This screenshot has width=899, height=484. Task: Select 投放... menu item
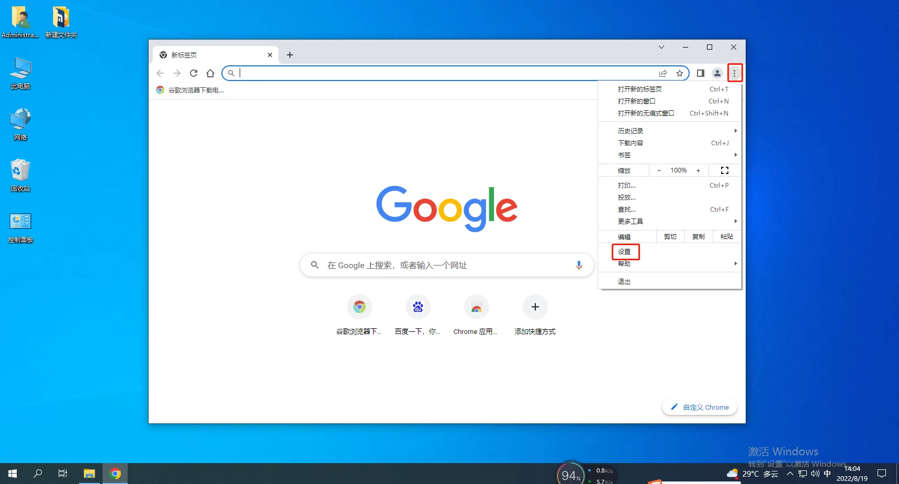pos(670,198)
